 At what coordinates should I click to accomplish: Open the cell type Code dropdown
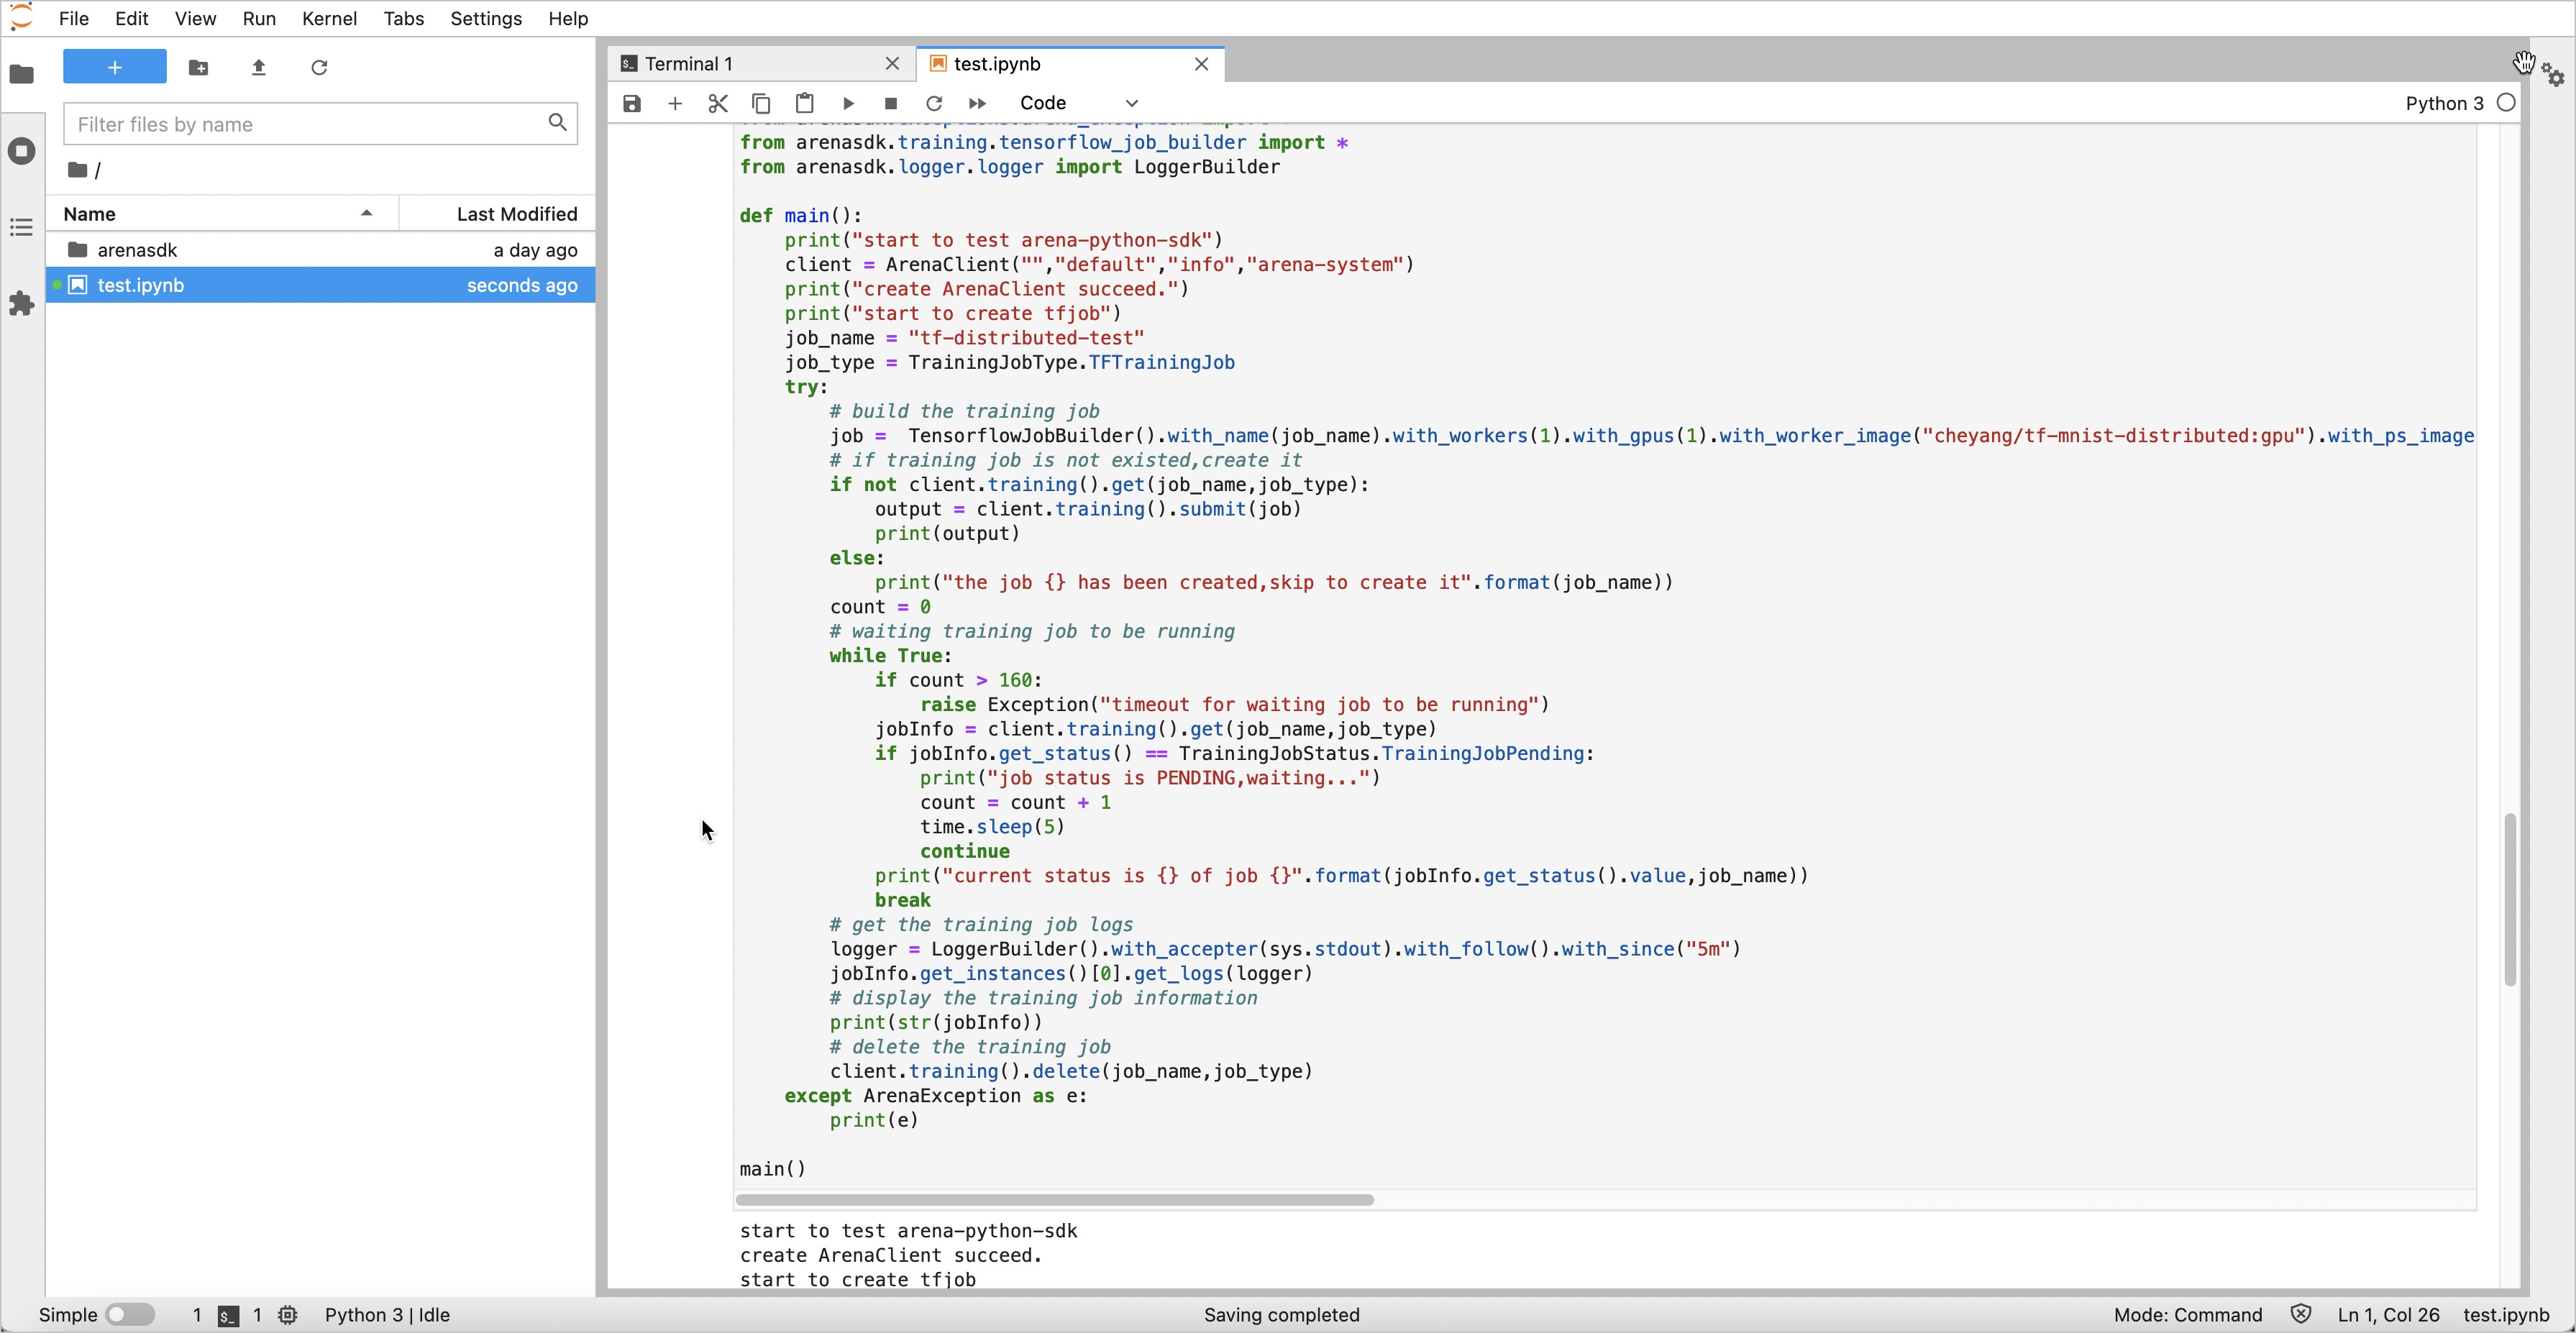point(1078,103)
